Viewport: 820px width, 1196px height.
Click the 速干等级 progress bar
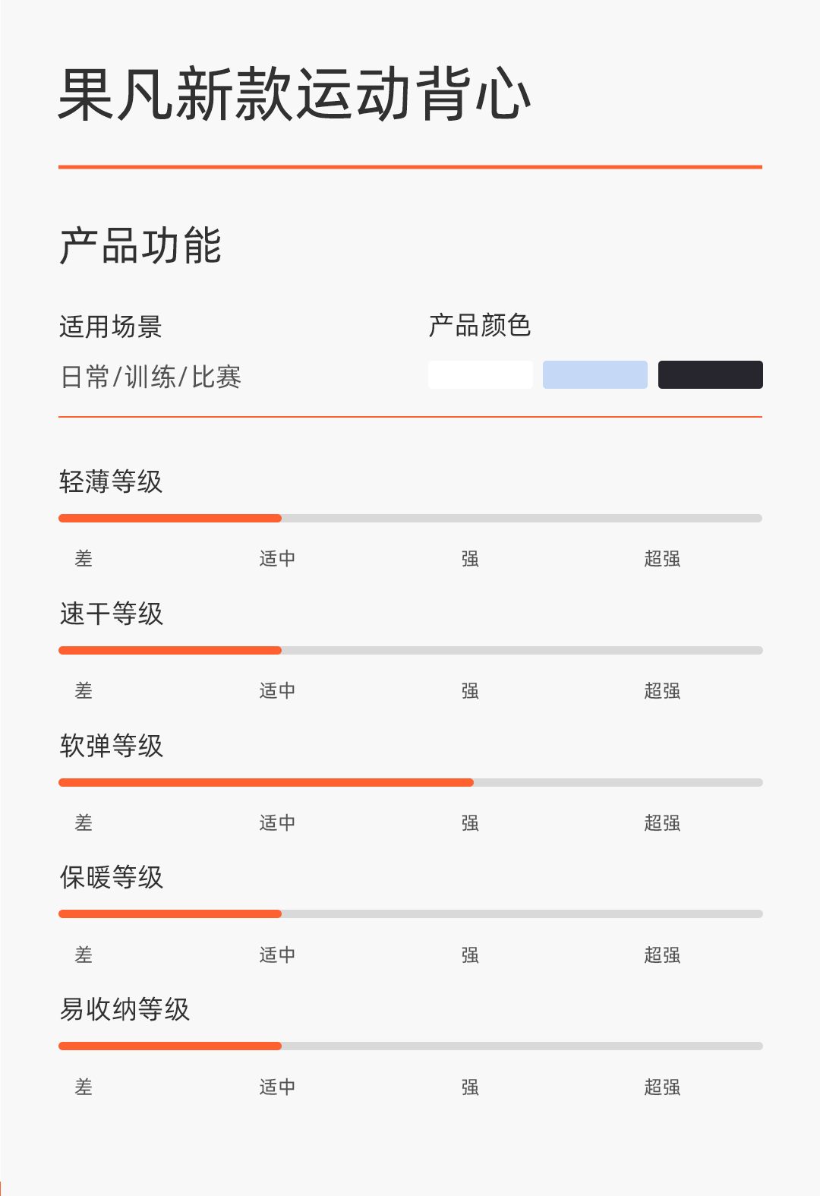410,651
